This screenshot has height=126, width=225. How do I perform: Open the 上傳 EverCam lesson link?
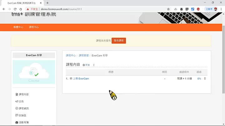(x=81, y=79)
